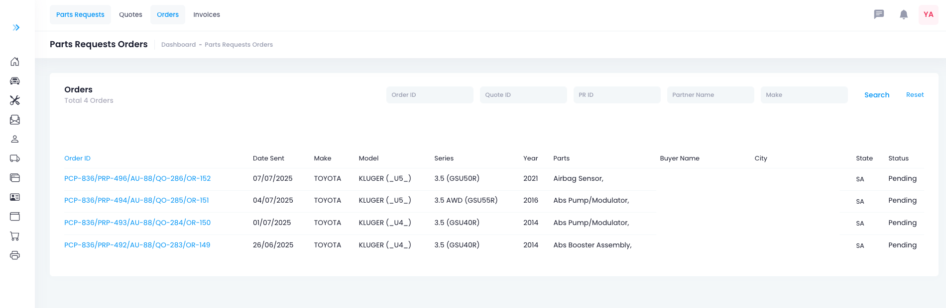946x308 pixels.
Task: Open the home dashboard icon
Action: [x=15, y=62]
